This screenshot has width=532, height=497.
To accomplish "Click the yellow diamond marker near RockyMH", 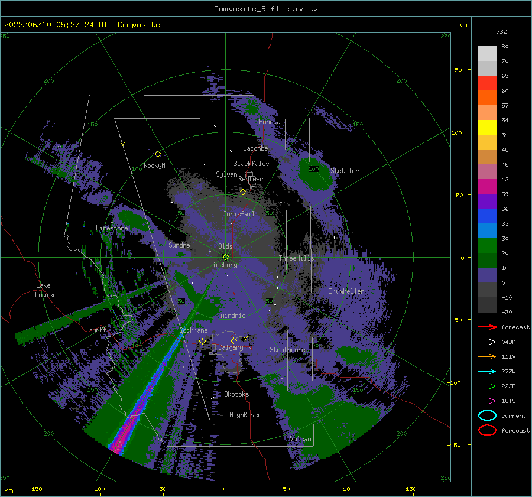I will (158, 154).
